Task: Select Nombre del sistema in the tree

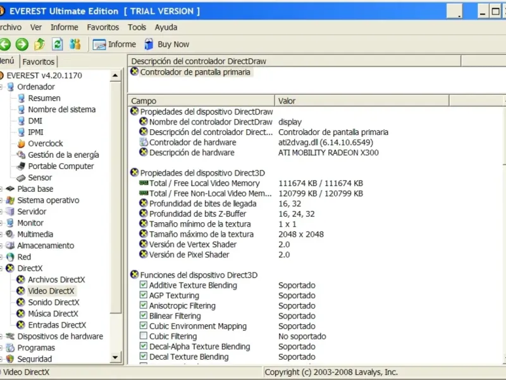Action: (x=61, y=110)
